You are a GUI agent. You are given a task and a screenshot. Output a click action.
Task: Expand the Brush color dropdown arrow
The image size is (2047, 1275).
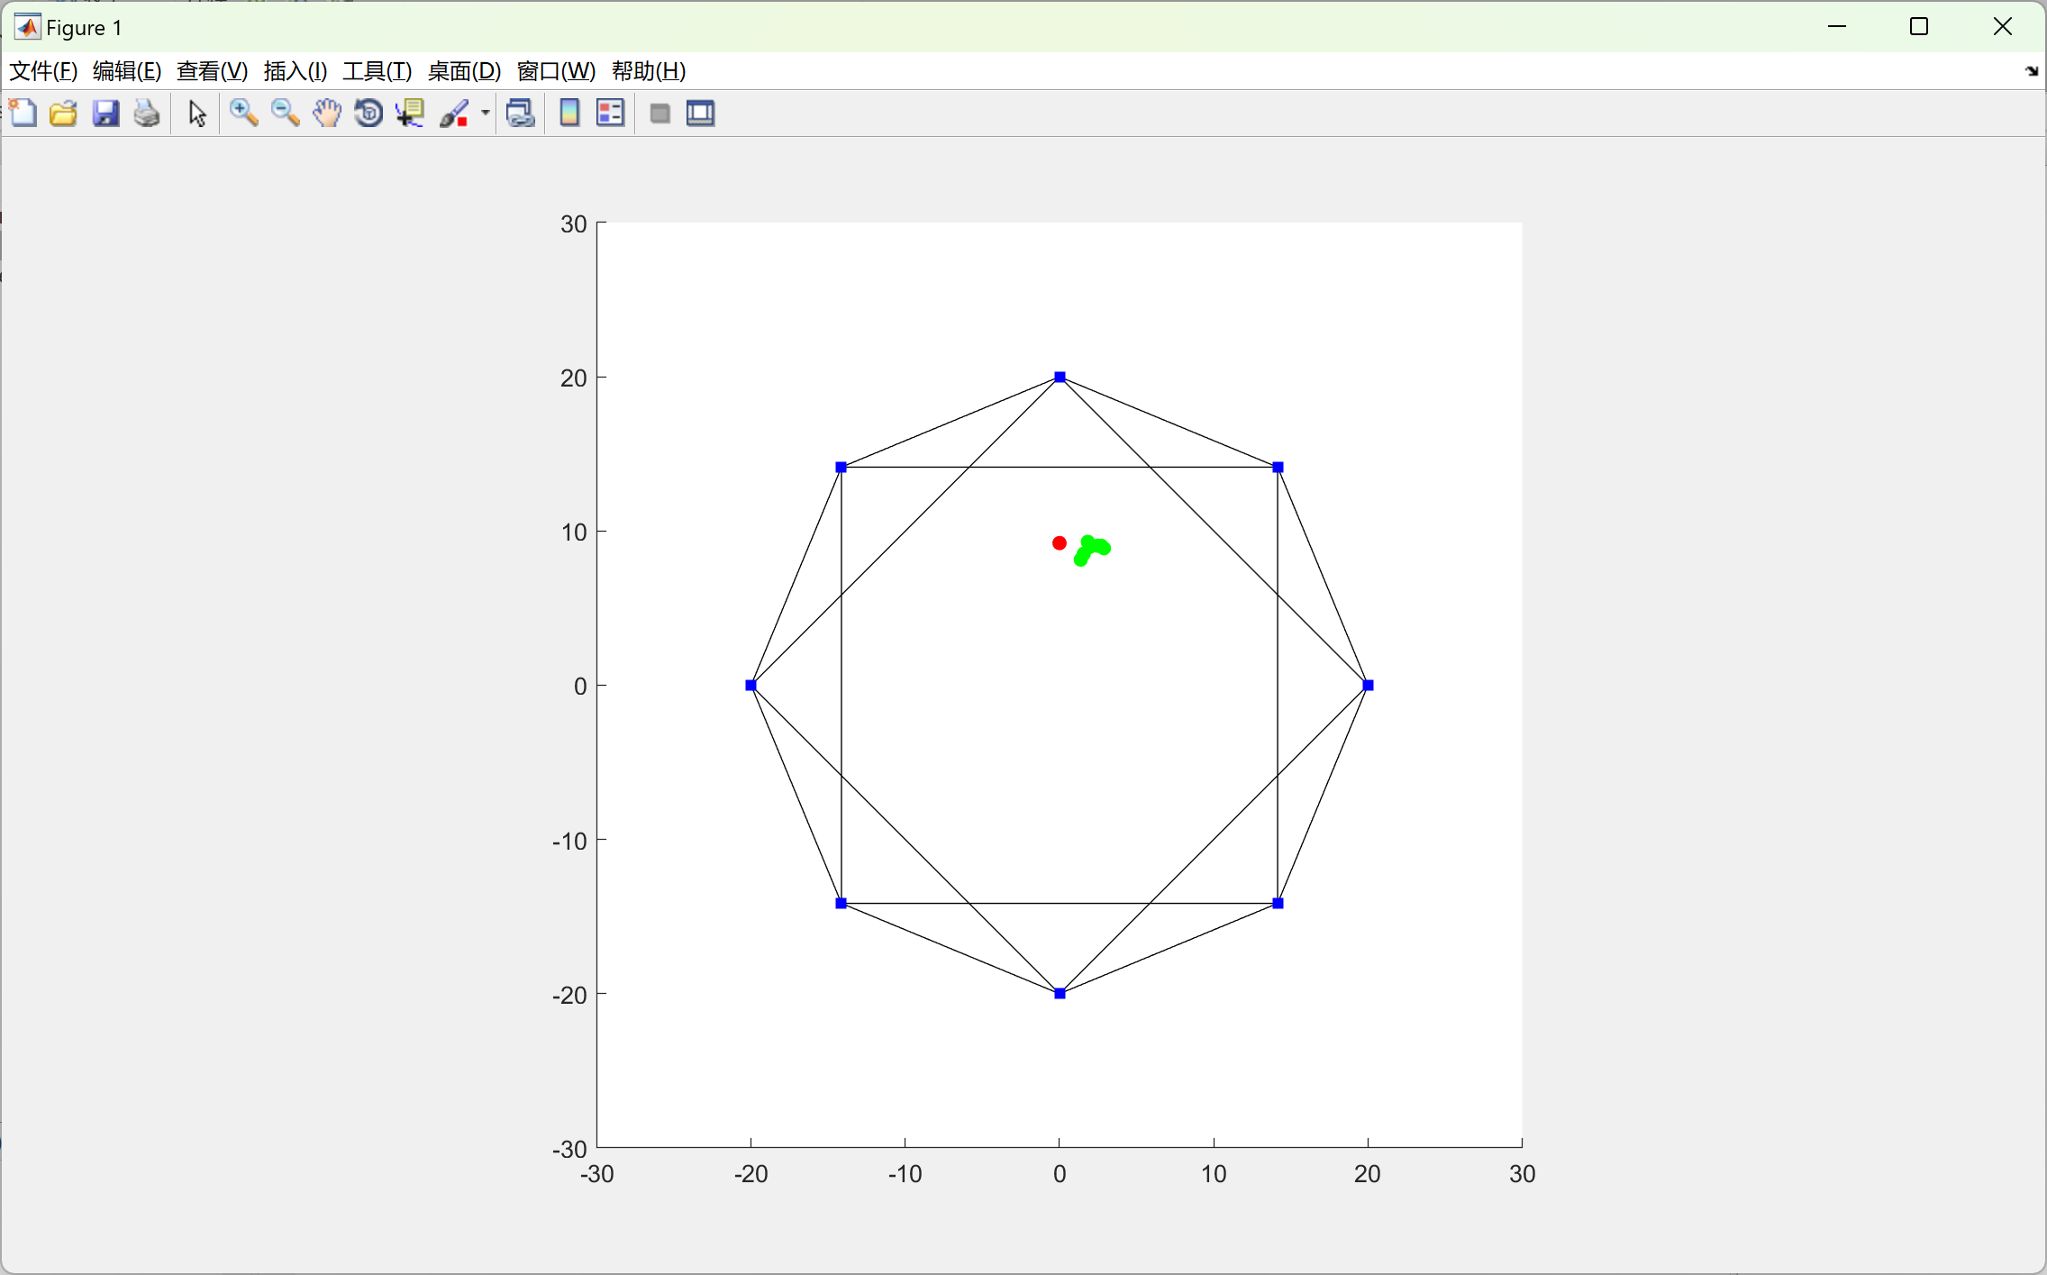coord(486,114)
